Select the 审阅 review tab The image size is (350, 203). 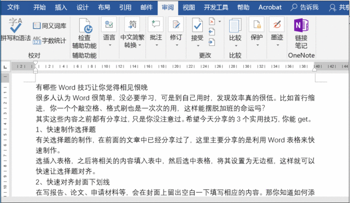click(168, 7)
